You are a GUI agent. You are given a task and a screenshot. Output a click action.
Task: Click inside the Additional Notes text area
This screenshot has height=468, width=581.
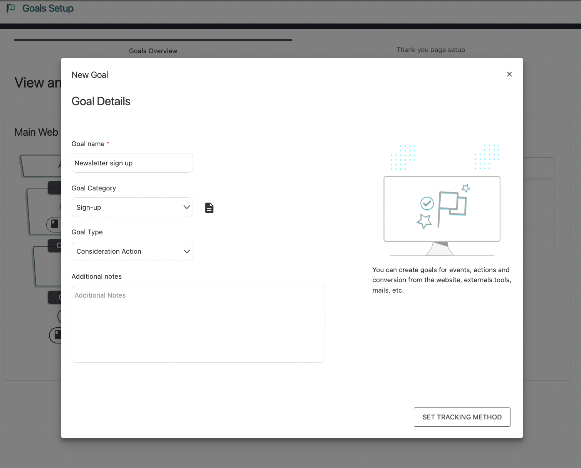tap(198, 324)
